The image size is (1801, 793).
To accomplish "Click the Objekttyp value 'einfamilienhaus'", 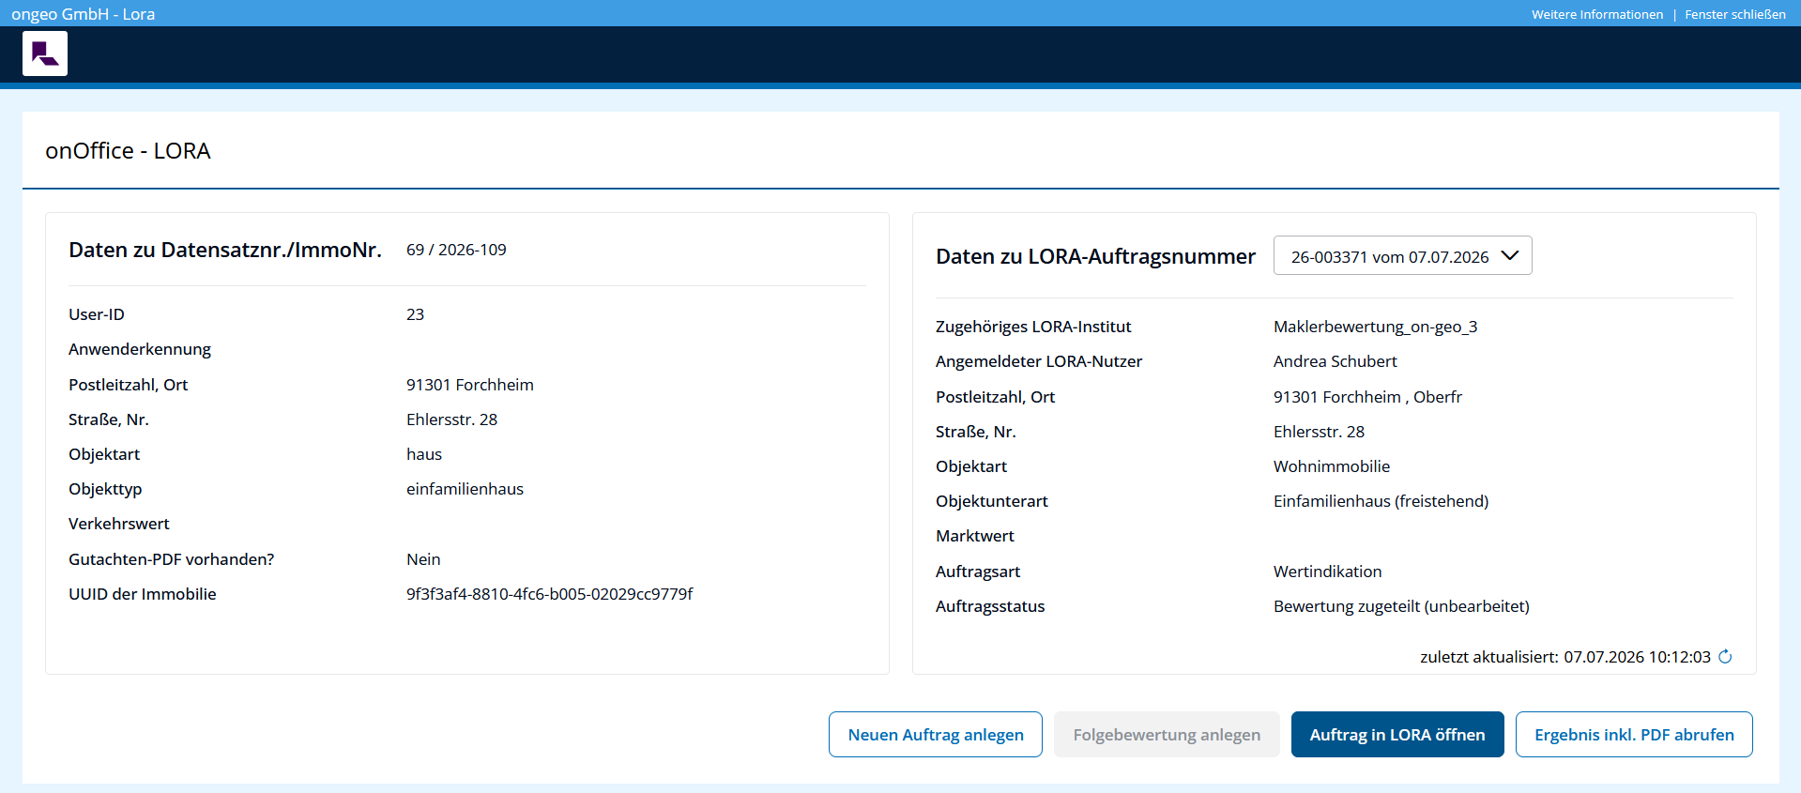I will coord(465,489).
